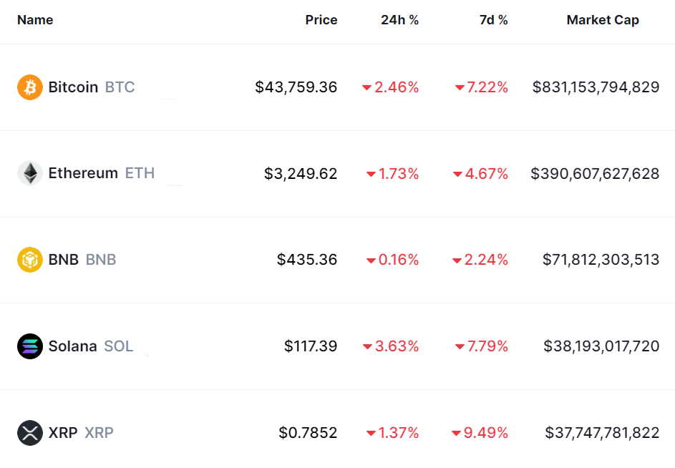Sort by the 7d % column header
675x468 pixels.
(493, 20)
